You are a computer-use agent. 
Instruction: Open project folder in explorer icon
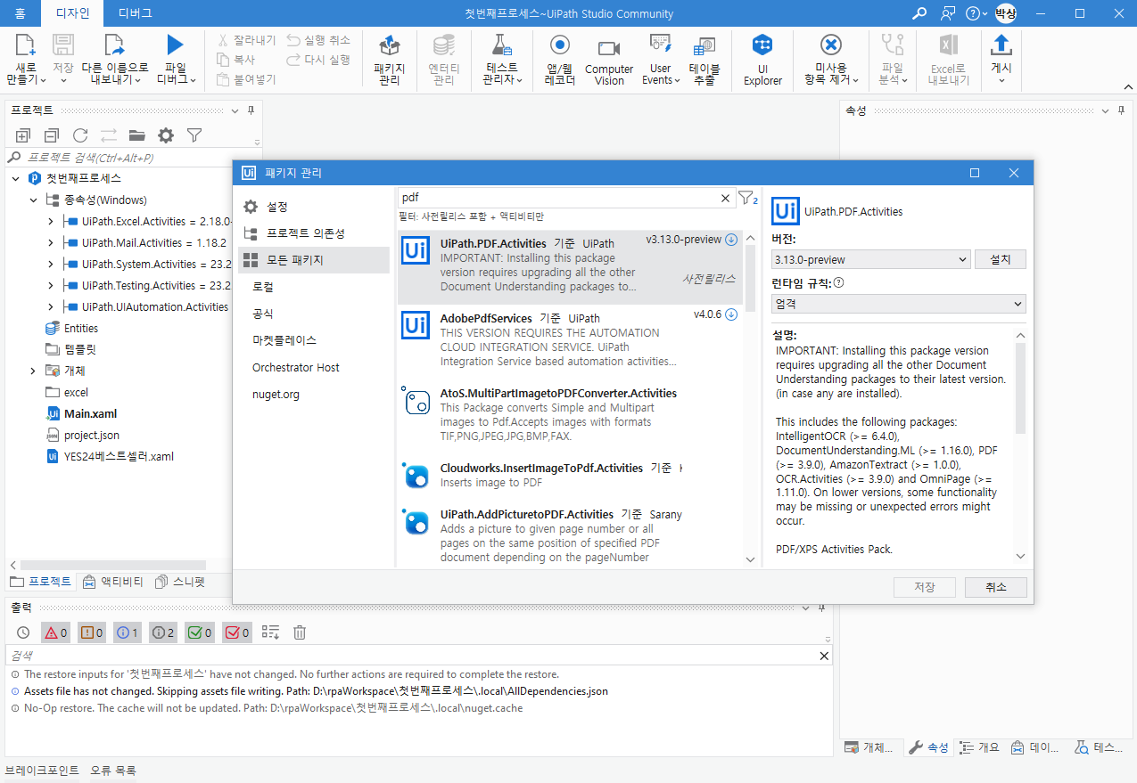[x=136, y=135]
